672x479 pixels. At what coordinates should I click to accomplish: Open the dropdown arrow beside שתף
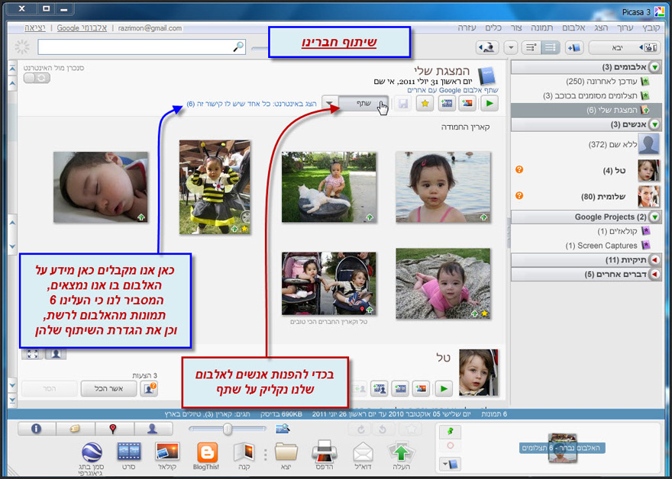pos(330,104)
